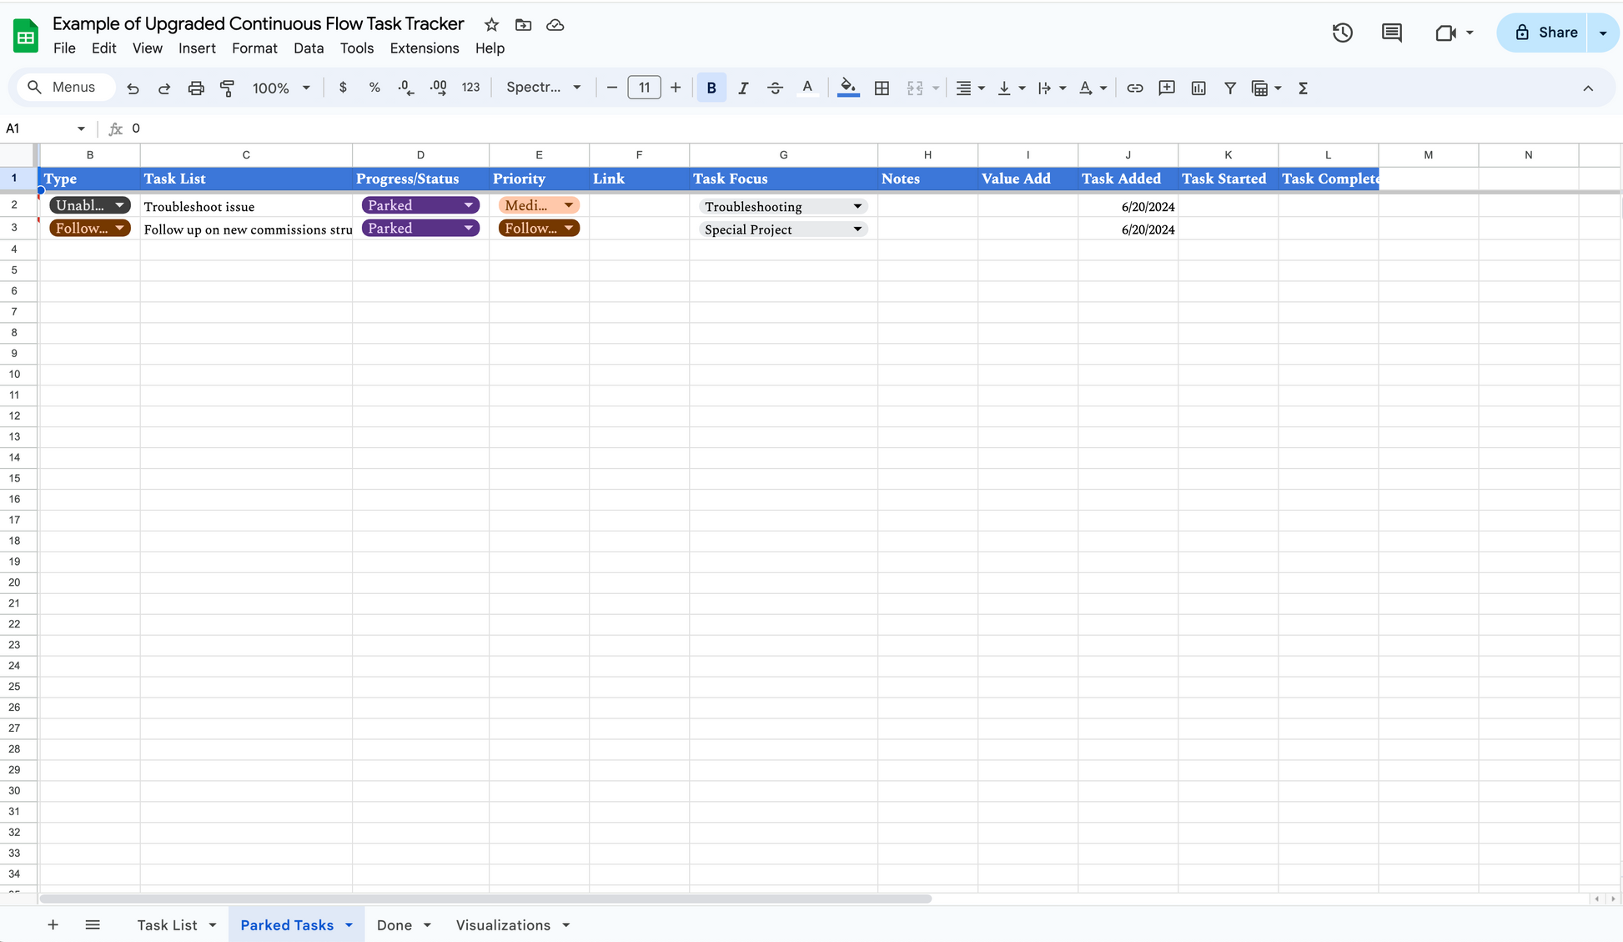This screenshot has width=1623, height=942.
Task: Click the insert link icon
Action: (x=1134, y=88)
